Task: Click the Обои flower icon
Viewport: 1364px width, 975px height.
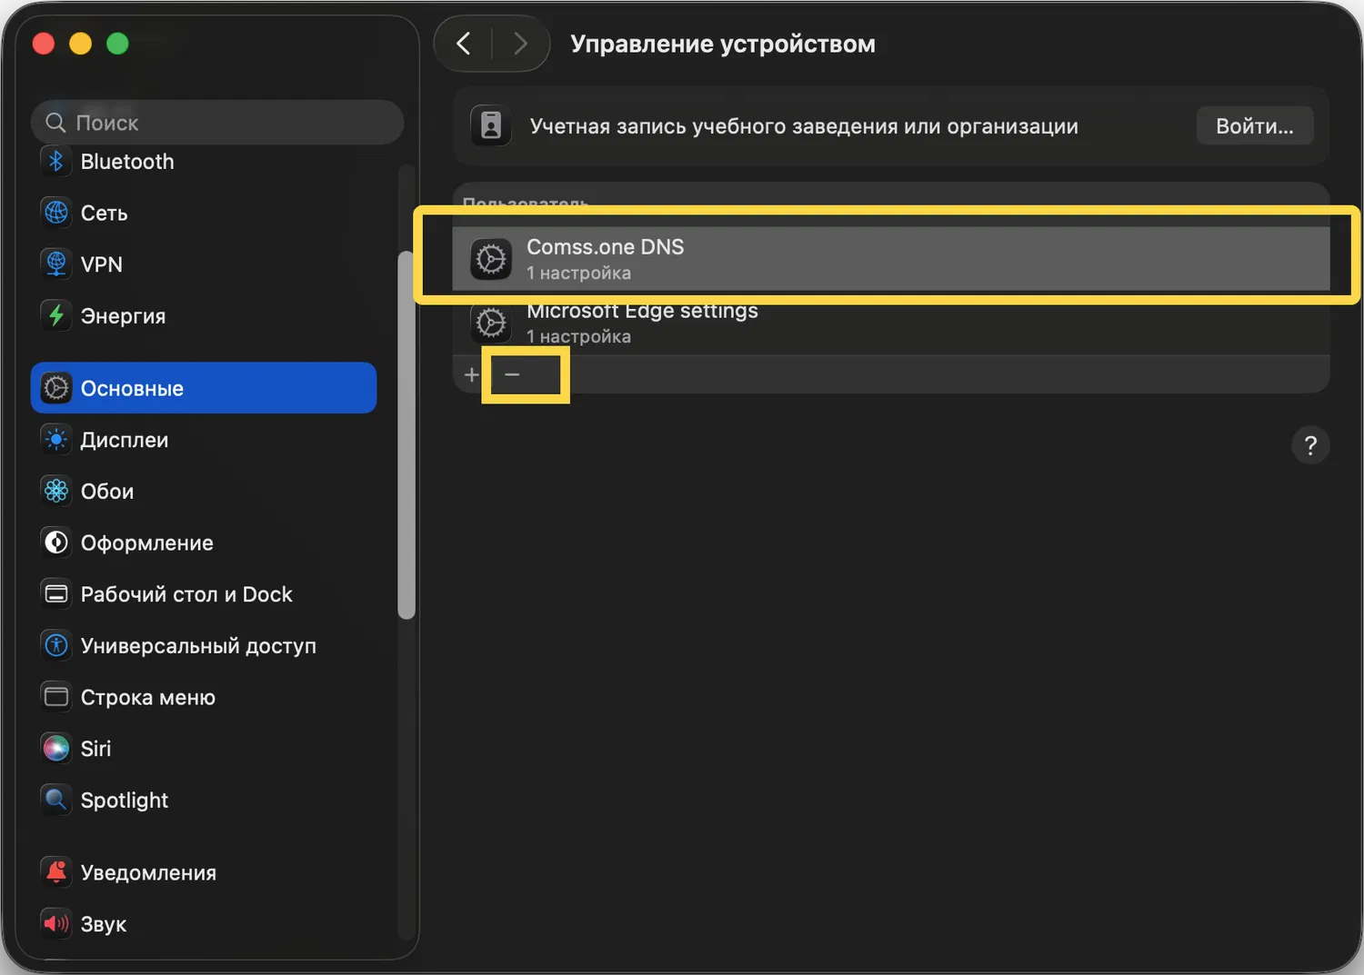Action: click(x=56, y=492)
